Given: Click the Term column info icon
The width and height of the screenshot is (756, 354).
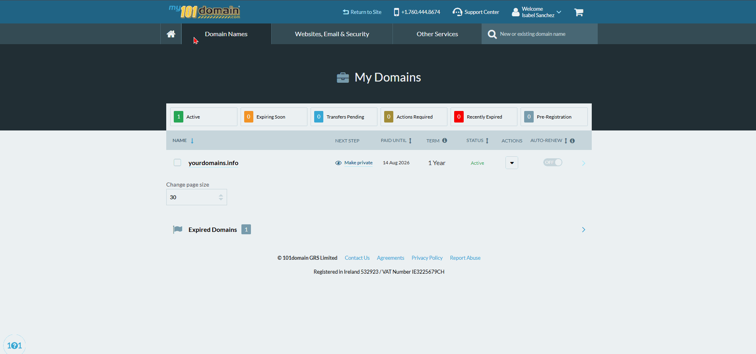Looking at the screenshot, I should click(x=445, y=140).
